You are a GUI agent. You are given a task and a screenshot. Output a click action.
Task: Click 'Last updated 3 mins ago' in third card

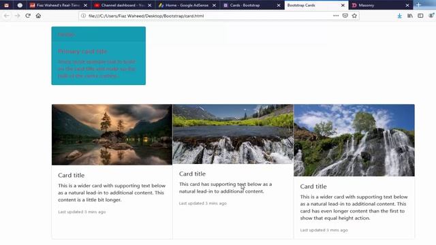324,230
